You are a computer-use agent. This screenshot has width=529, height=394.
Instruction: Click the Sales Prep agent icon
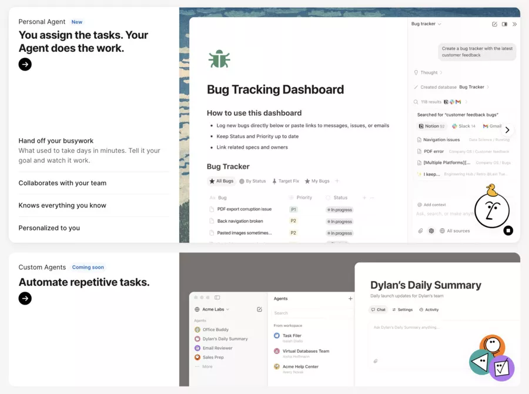click(x=197, y=357)
